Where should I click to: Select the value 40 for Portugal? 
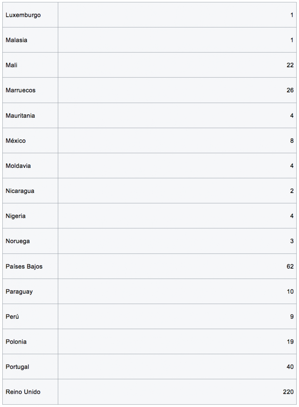(290, 367)
